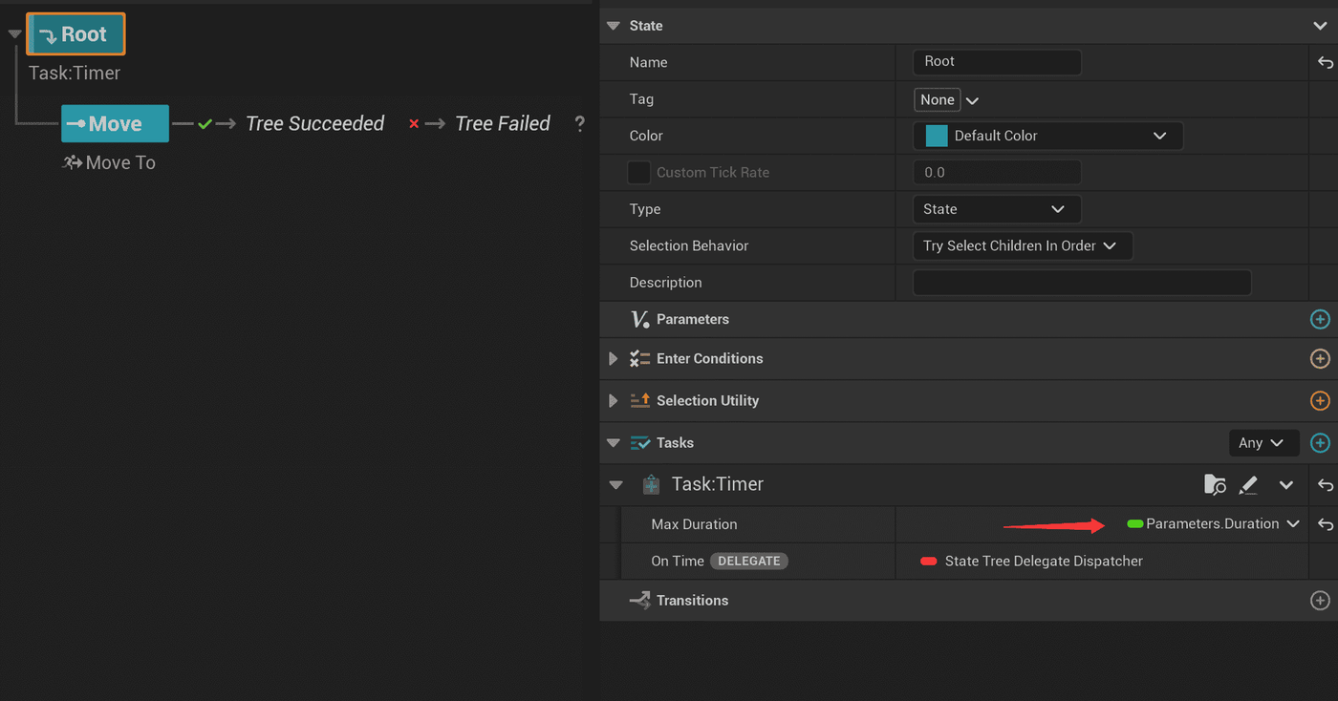Click the Move To task label

(120, 162)
